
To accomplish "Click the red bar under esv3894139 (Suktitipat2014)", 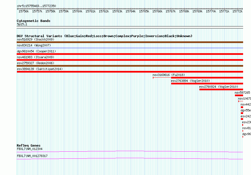I will pyautogui.click(x=130, y=72).
